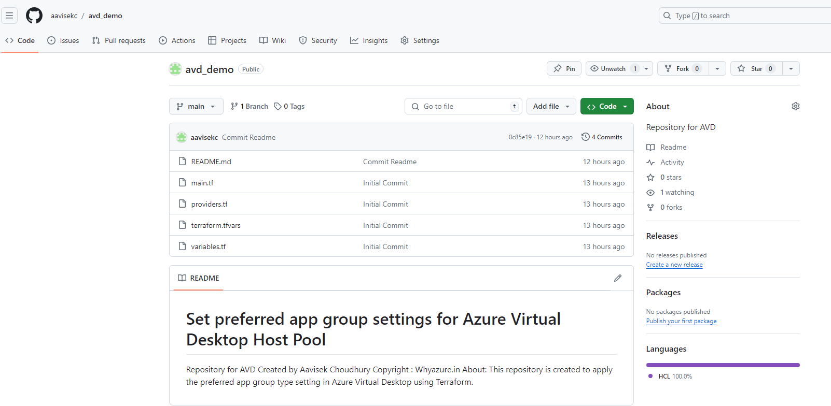
Task: Fork the repository
Action: tap(683, 68)
